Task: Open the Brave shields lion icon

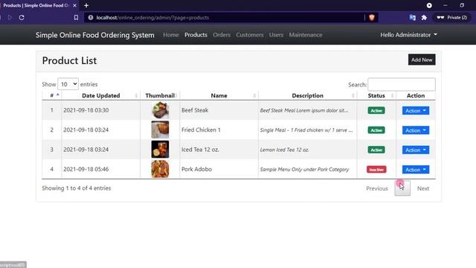Action: (372, 18)
